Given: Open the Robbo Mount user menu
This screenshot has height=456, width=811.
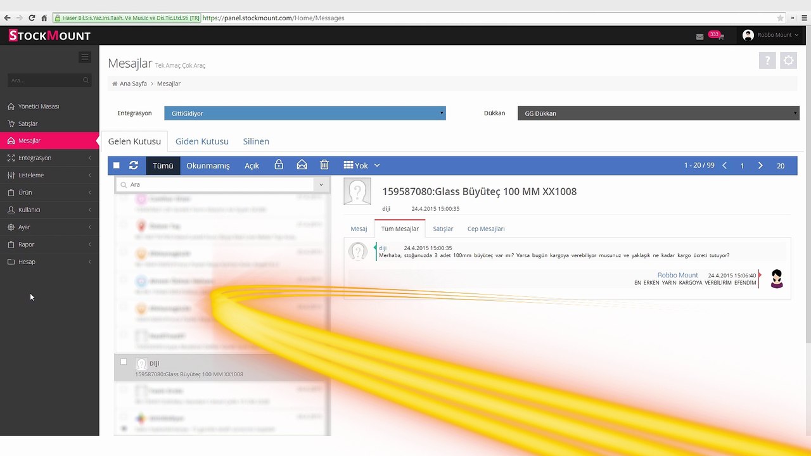Looking at the screenshot, I should (770, 35).
